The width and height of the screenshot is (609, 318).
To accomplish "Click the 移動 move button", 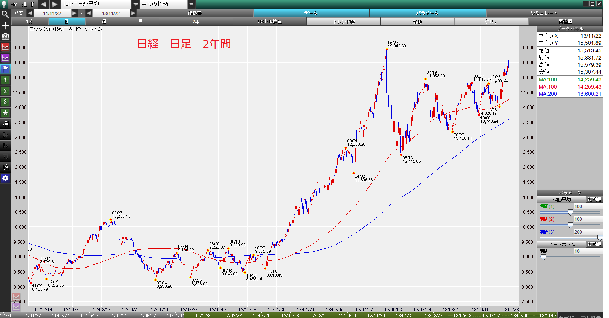I will click(418, 21).
